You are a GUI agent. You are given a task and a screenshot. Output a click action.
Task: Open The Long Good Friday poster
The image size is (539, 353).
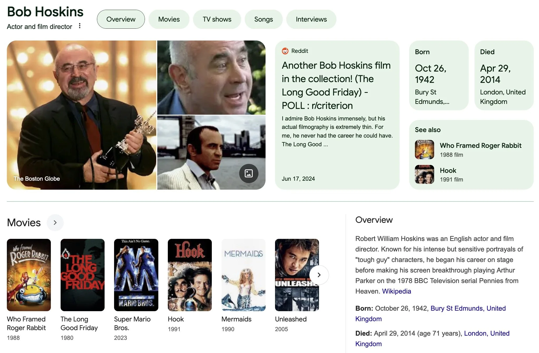tap(82, 275)
